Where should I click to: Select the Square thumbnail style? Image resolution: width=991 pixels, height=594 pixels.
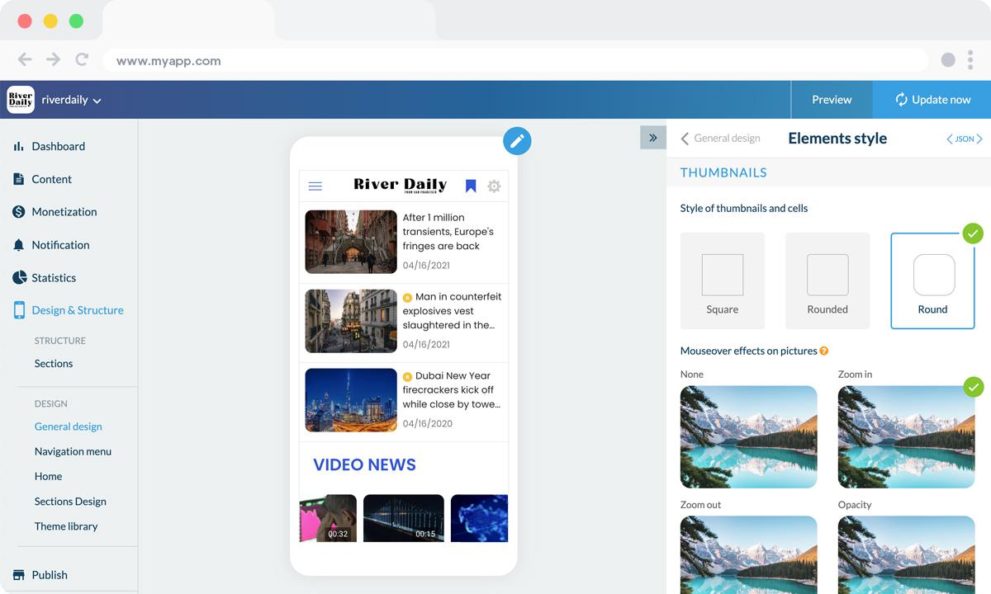click(x=722, y=280)
